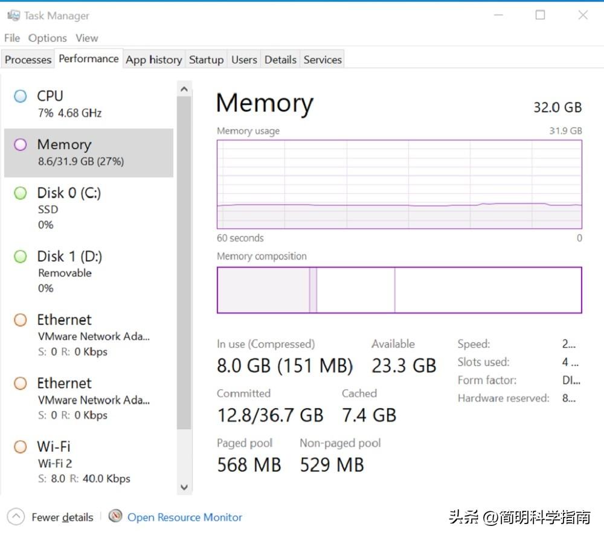Viewport: 604px width, 538px height.
Task: Click the Hardware reserved: label
Action: (504, 398)
